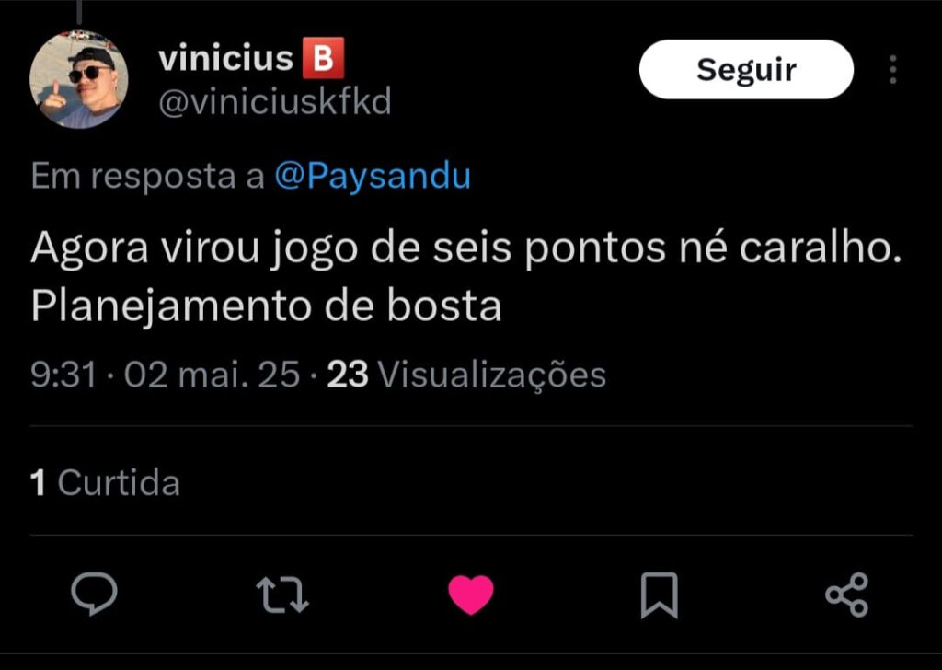Bookmark this tweet
The height and width of the screenshot is (670, 942).
click(x=659, y=595)
